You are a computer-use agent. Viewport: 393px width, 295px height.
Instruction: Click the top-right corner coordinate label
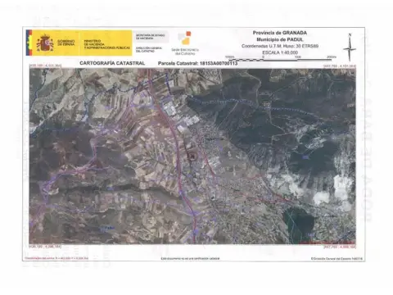tap(340, 66)
